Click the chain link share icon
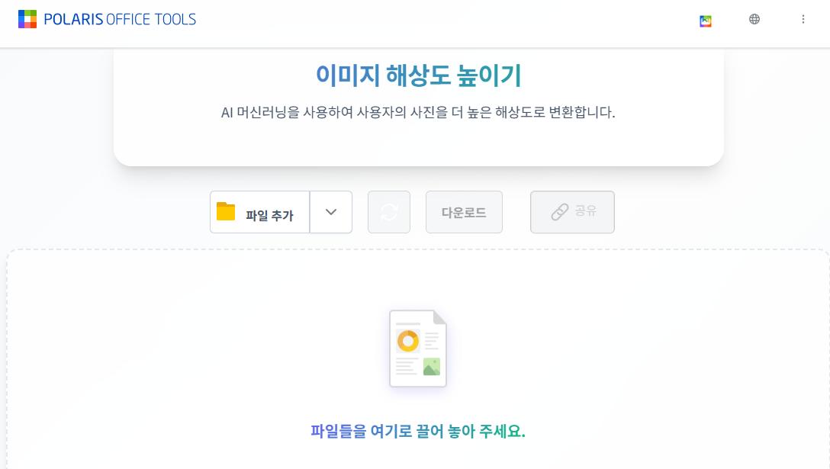830x469 pixels. coord(560,212)
